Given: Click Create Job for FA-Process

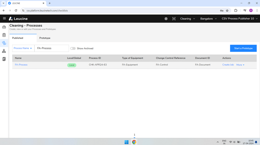Looking at the screenshot, I should tap(228, 65).
